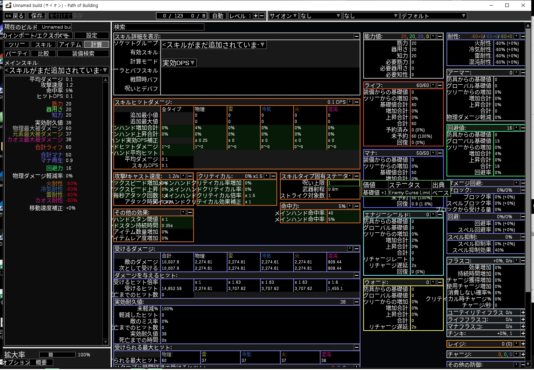The height and width of the screenshot is (370, 534).
Task: Switch to the アイテム tab
Action: [x=70, y=44]
